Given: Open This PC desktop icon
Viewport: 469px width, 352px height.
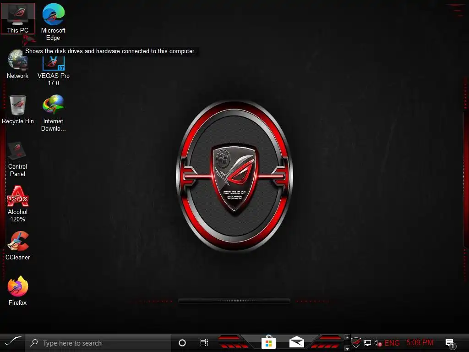Looking at the screenshot, I should click(x=18, y=18).
